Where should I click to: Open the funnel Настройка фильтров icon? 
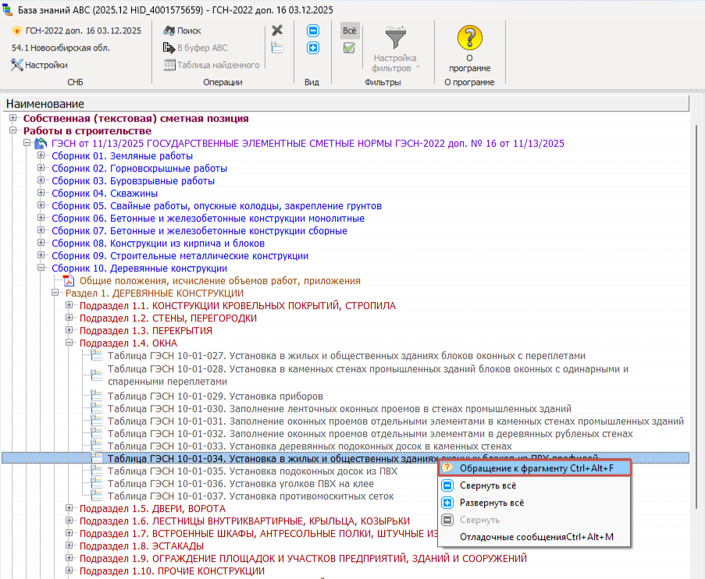395,37
